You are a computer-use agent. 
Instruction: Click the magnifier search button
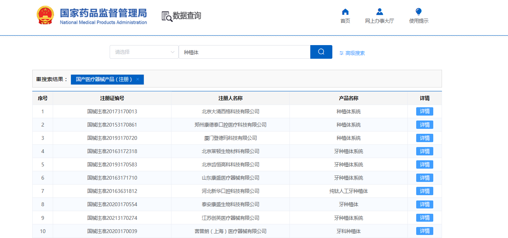pyautogui.click(x=321, y=52)
